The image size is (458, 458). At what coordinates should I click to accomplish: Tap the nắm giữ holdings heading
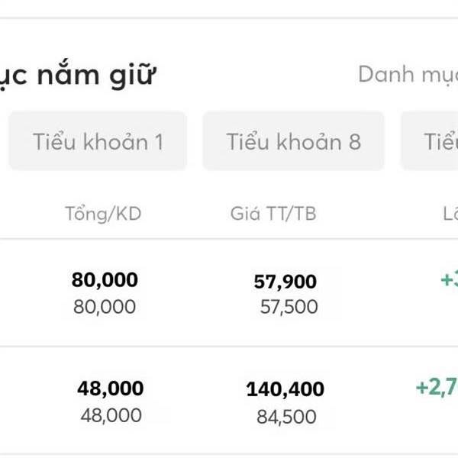pos(79,75)
